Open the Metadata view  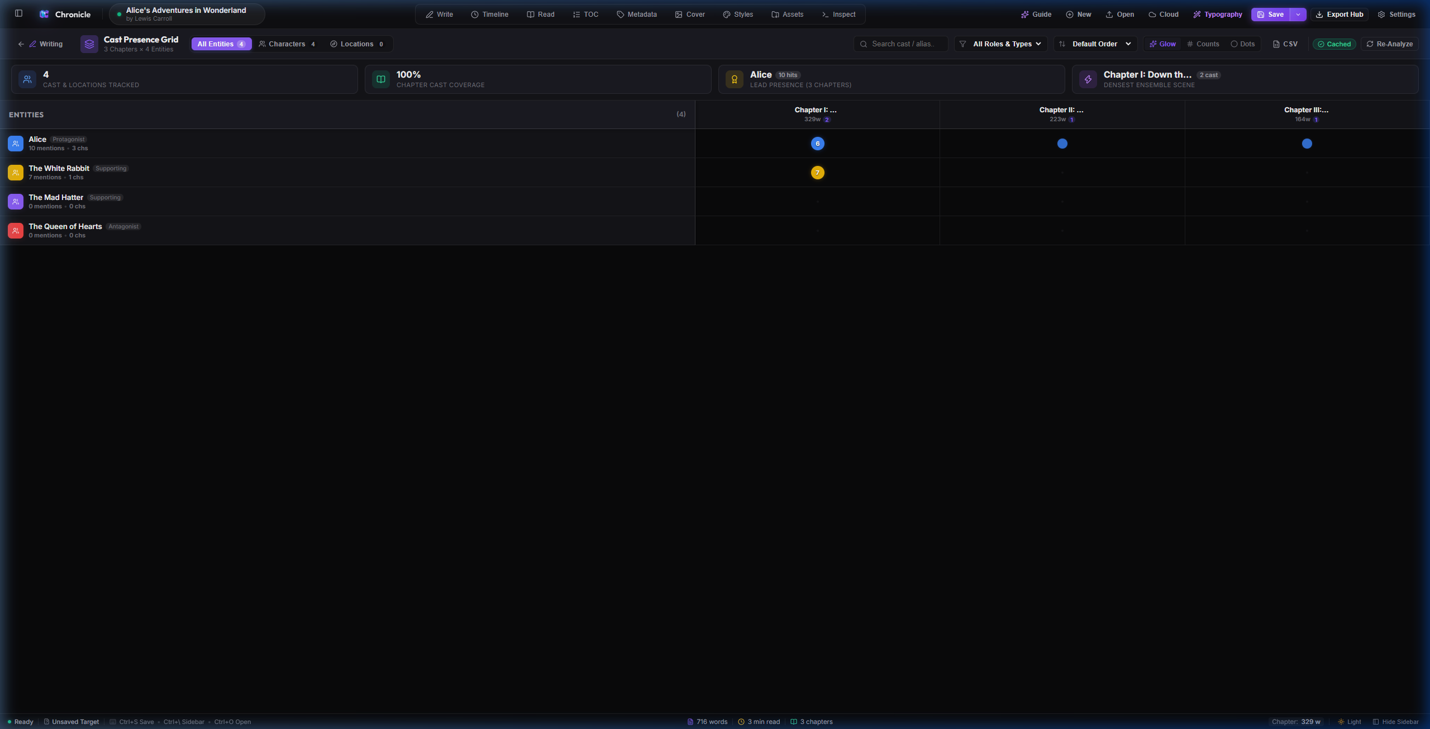(637, 15)
